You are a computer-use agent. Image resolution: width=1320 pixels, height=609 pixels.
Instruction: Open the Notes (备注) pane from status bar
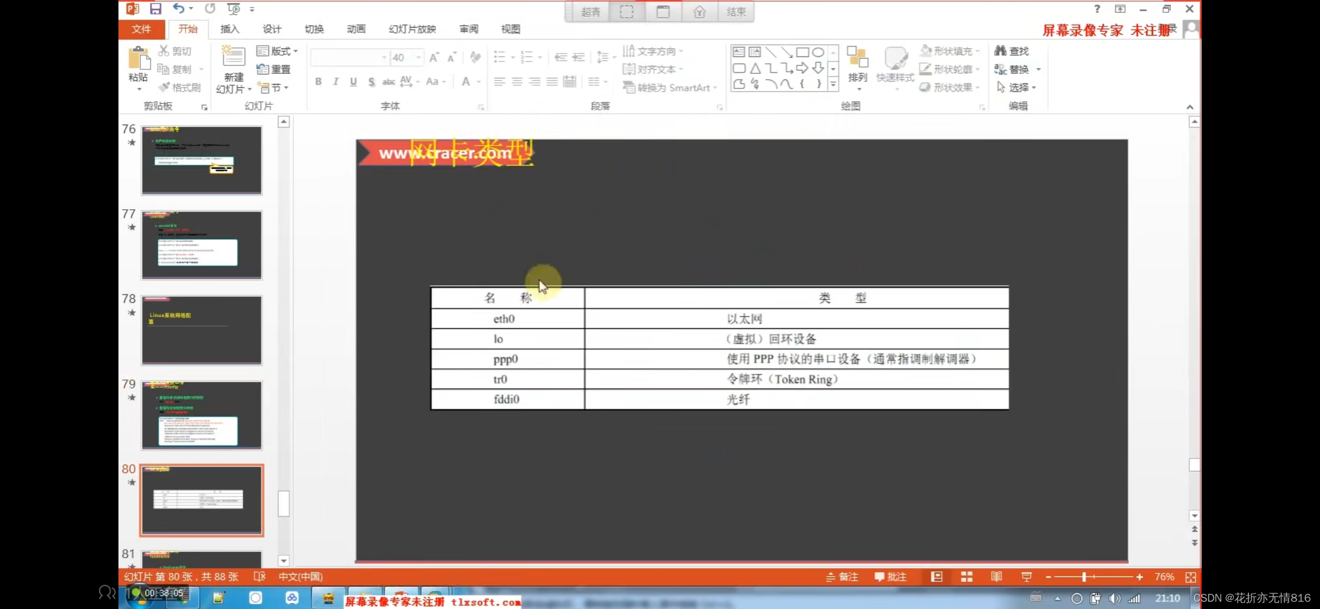pyautogui.click(x=842, y=577)
